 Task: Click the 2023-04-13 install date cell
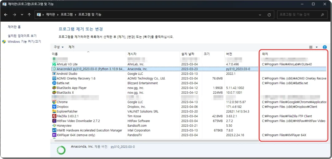[190, 102]
